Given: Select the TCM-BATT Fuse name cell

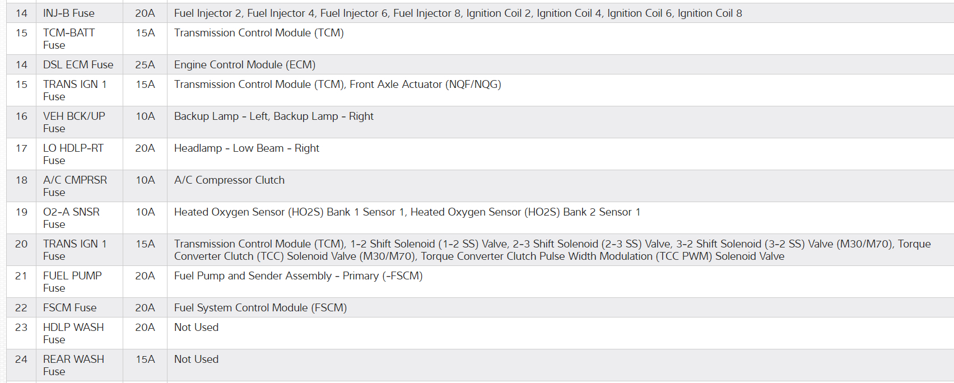Looking at the screenshot, I should 69,39.
